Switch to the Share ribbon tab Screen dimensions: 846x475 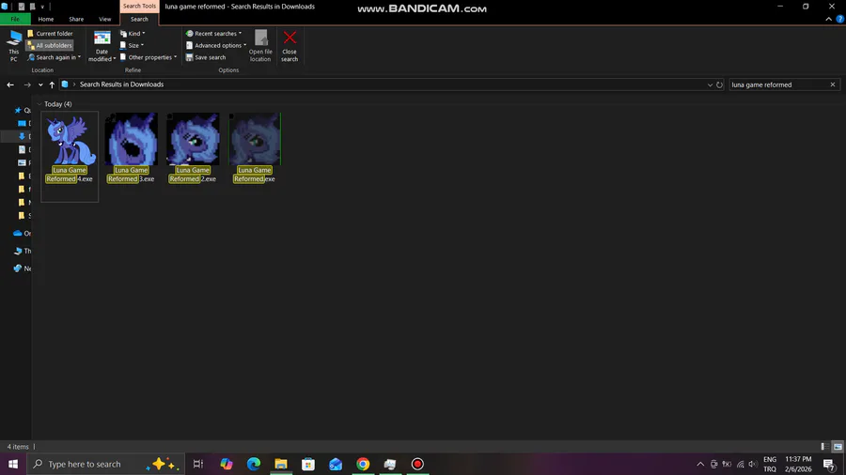pos(76,19)
